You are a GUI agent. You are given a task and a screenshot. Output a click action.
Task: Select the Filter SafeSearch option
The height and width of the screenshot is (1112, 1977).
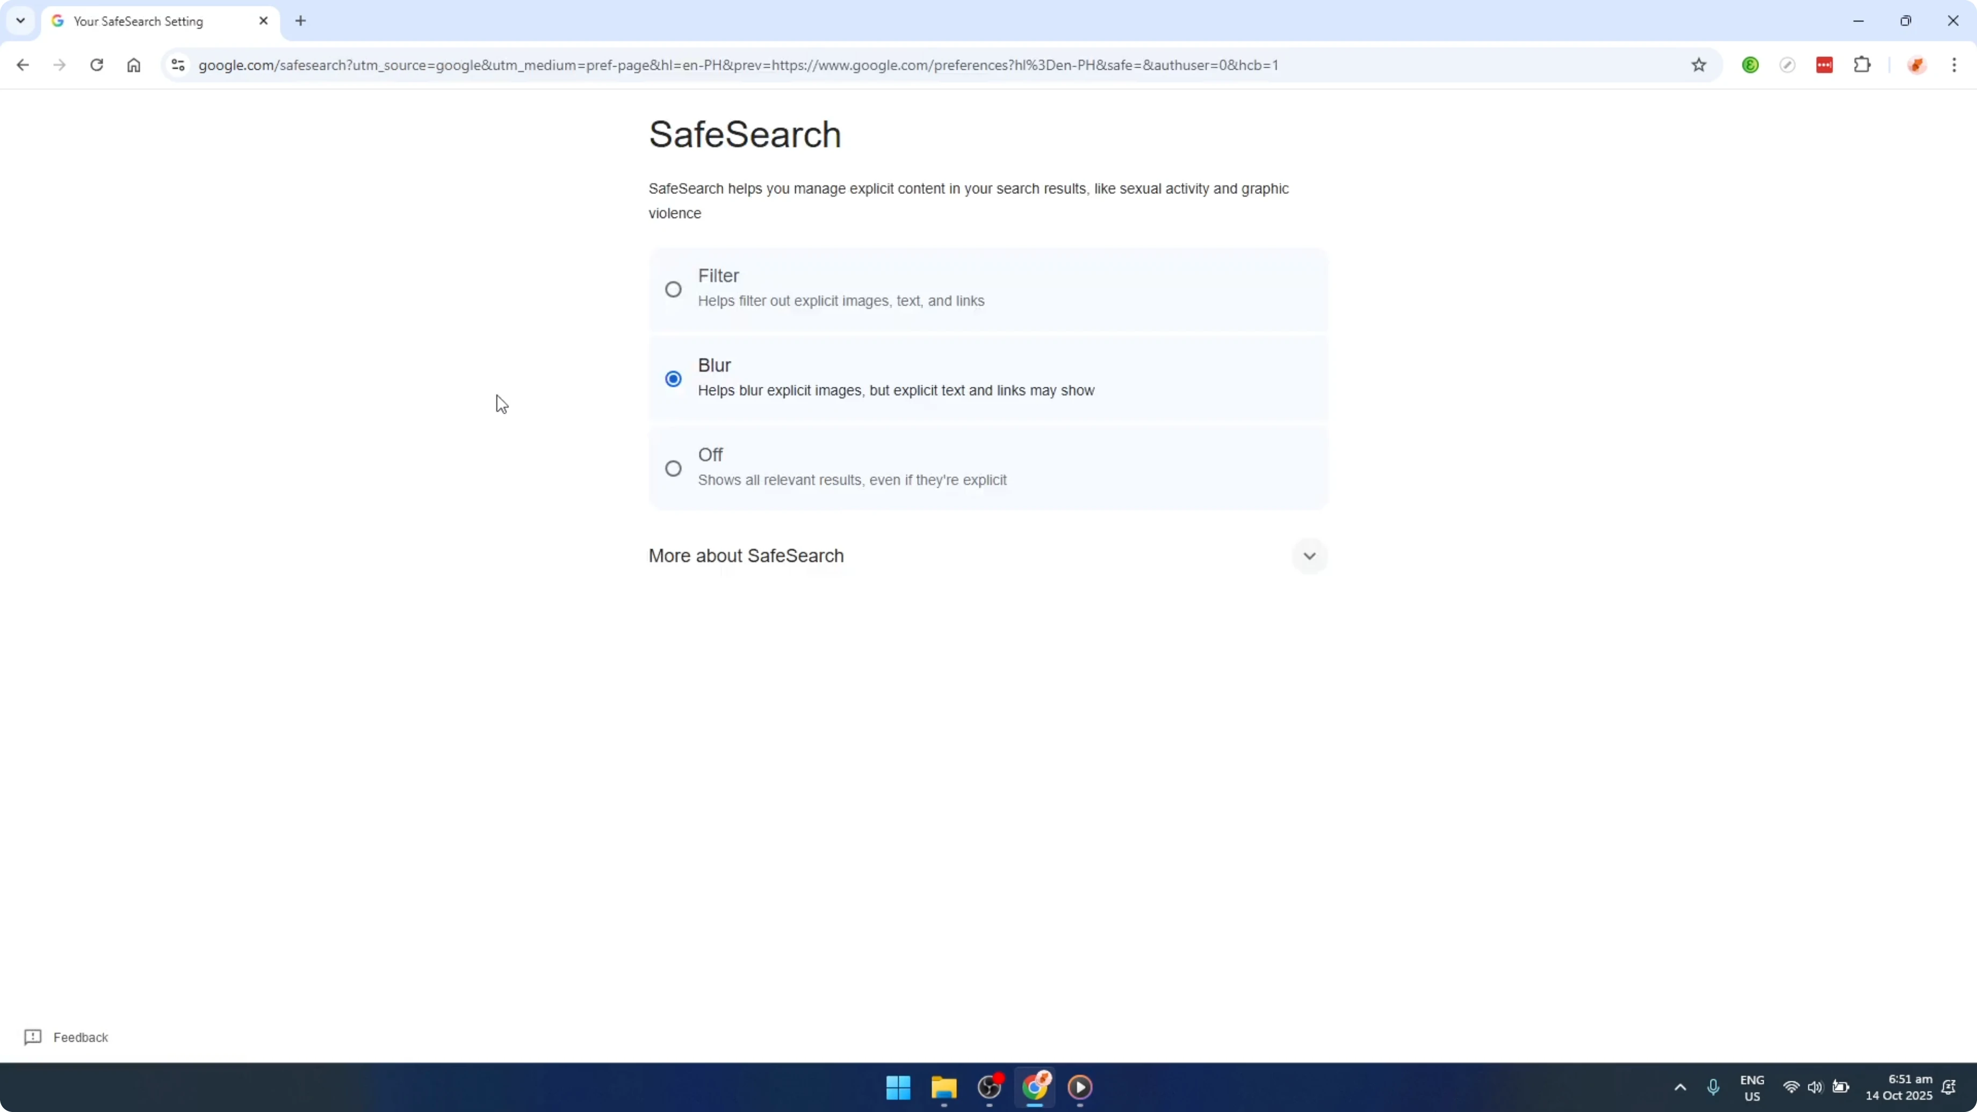tap(673, 288)
